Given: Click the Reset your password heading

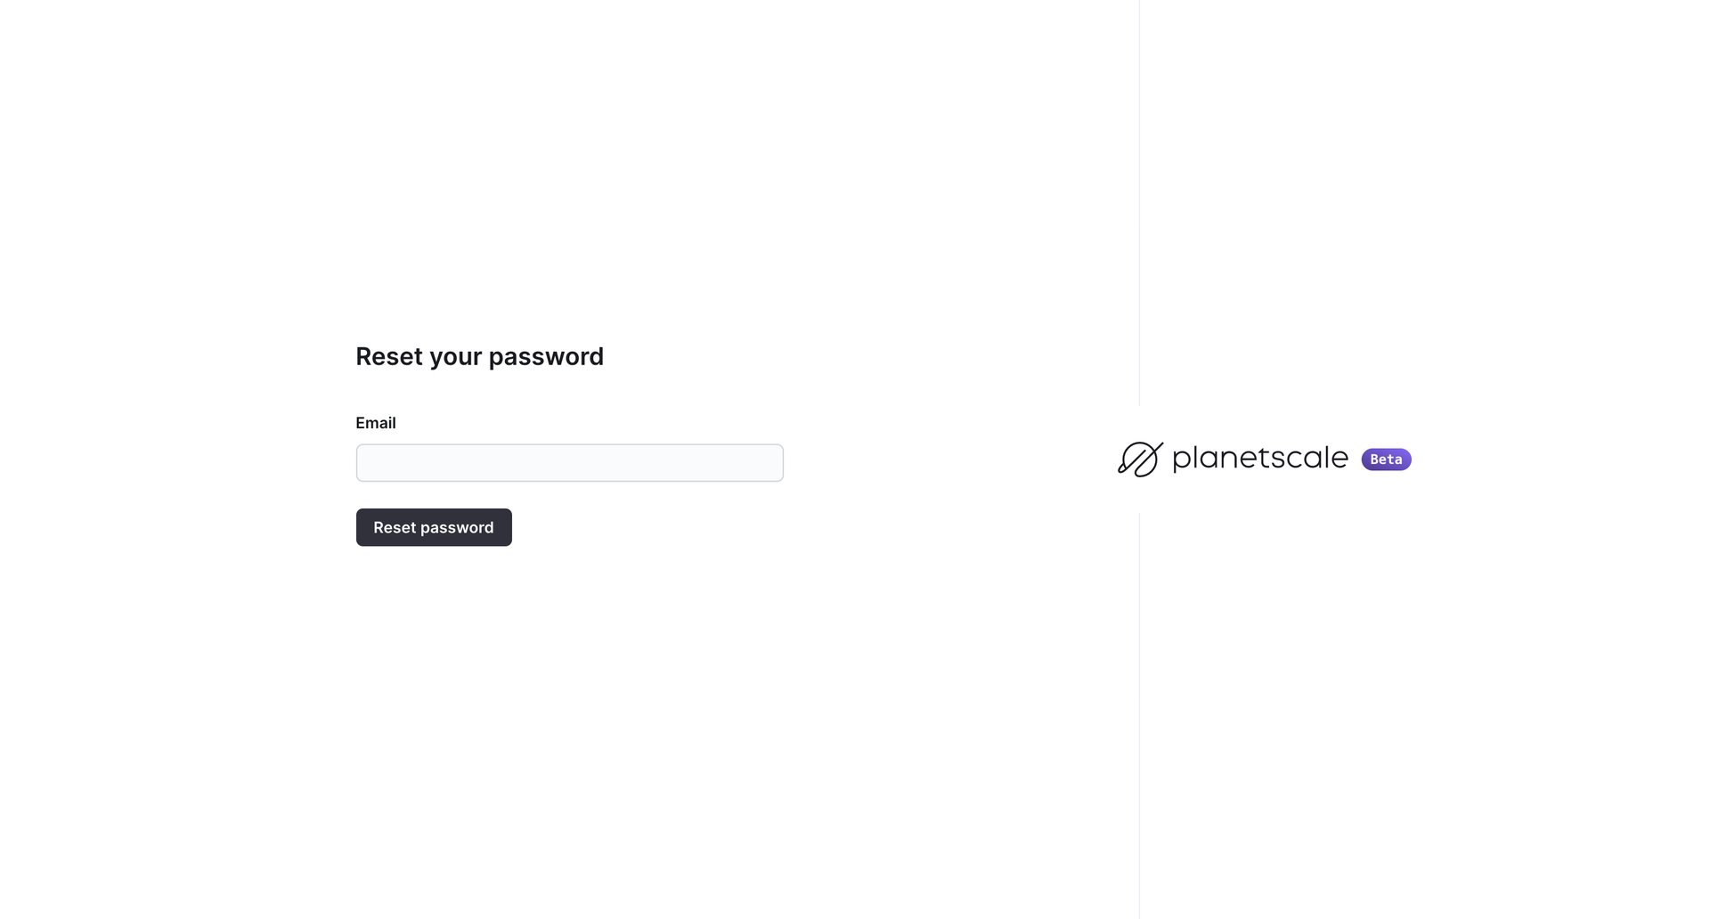Looking at the screenshot, I should pyautogui.click(x=479, y=356).
